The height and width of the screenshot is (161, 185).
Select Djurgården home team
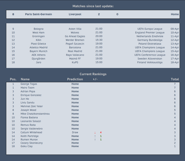(x=38, y=59)
